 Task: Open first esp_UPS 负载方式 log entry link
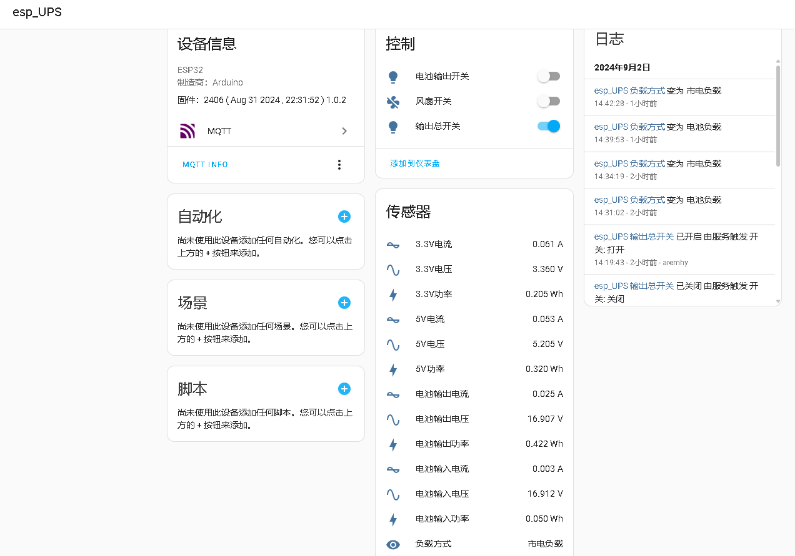[x=629, y=90]
